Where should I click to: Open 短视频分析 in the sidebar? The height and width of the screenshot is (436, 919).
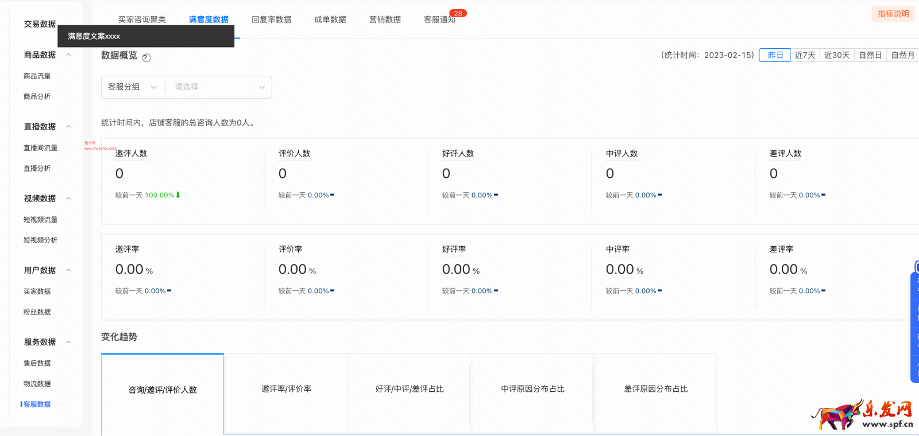tap(40, 240)
